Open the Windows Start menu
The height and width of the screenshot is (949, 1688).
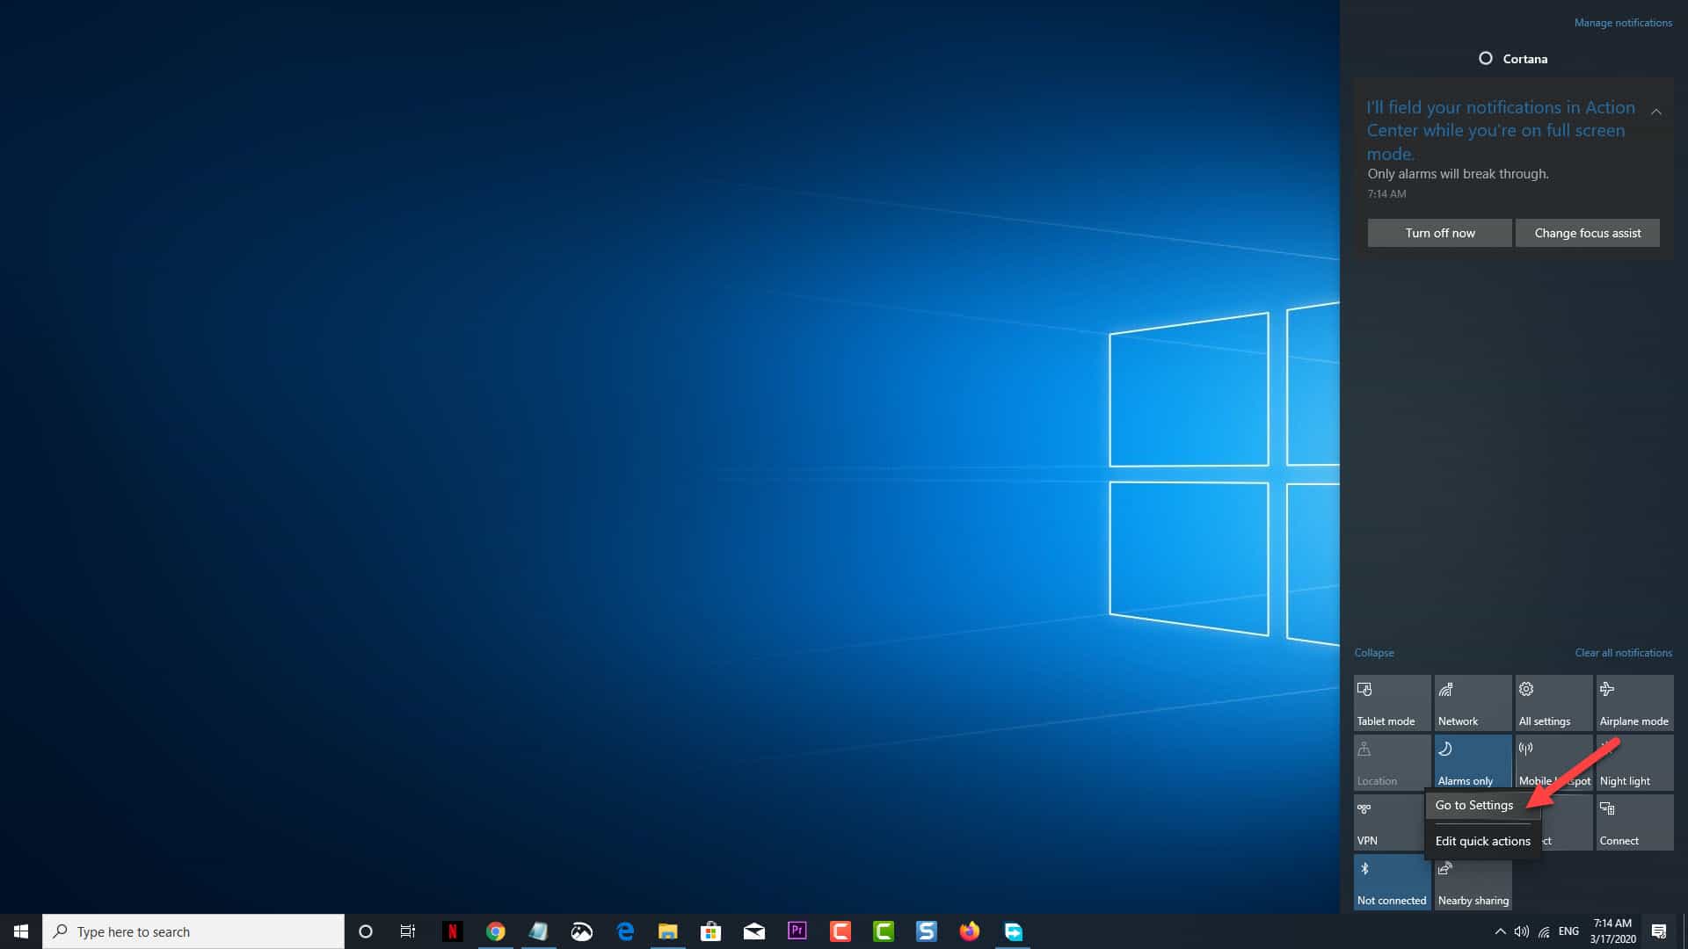pyautogui.click(x=21, y=931)
